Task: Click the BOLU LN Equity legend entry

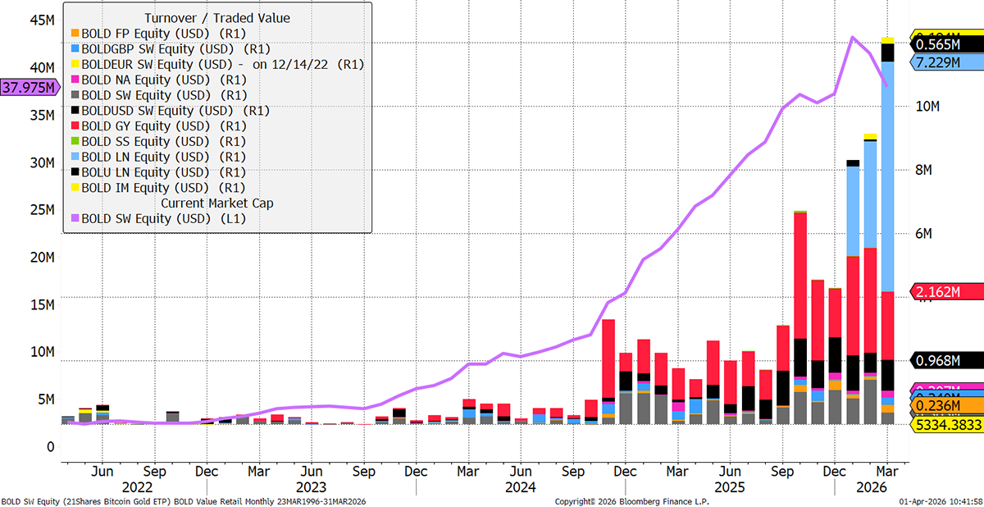Action: point(163,173)
